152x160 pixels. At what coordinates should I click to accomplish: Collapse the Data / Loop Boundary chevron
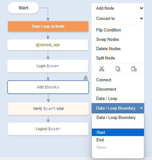(x=141, y=108)
